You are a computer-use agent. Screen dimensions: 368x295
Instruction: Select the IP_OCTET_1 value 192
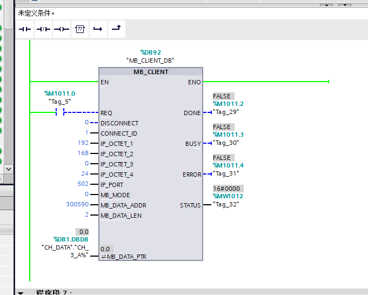tap(83, 144)
